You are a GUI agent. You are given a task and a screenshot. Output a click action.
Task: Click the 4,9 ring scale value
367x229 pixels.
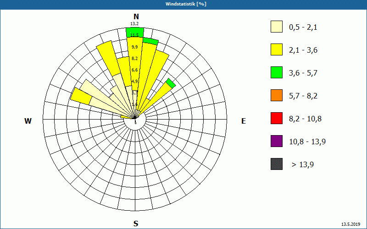(134, 82)
